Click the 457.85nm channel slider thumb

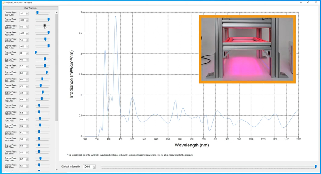point(47,72)
